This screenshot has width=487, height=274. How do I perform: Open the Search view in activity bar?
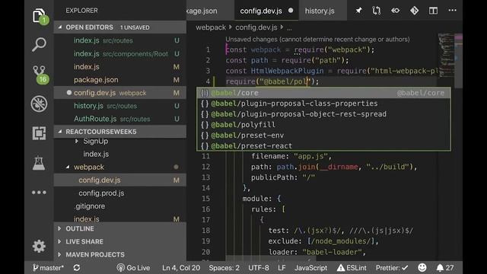tap(39, 45)
